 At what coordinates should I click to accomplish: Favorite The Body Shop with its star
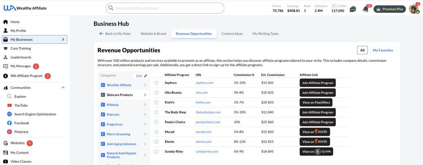[x=157, y=112]
